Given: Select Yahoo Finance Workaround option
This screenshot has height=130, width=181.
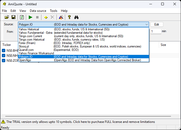Looking at the screenshot, I should pos(84,53).
